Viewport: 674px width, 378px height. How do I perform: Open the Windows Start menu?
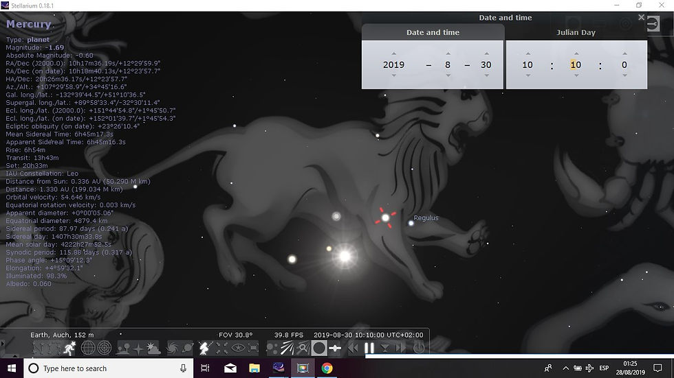pos(12,368)
